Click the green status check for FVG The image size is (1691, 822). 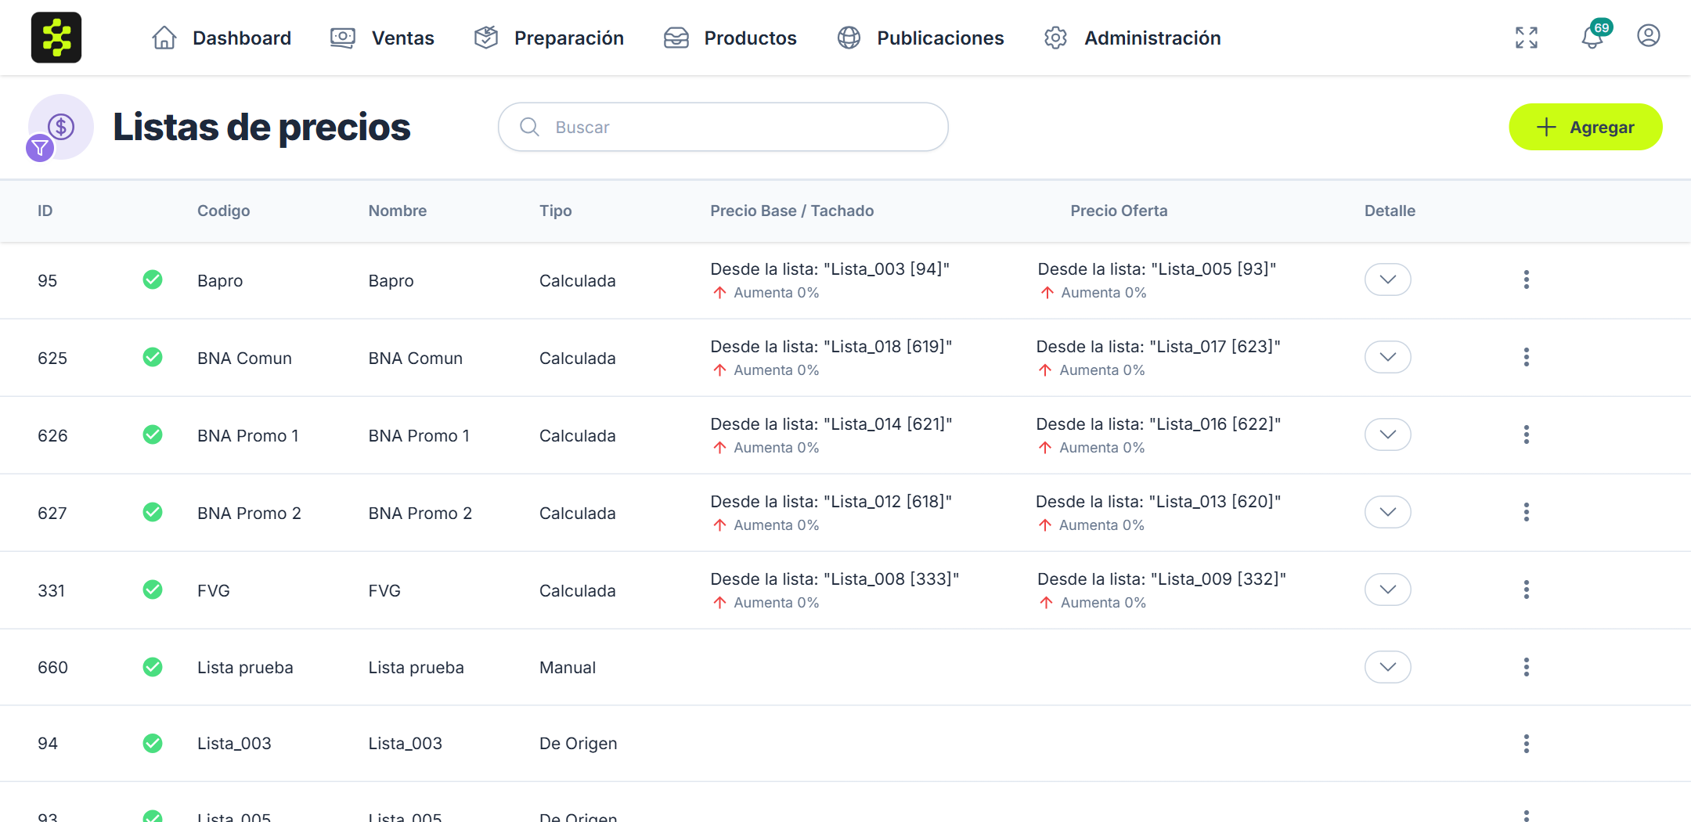pos(153,589)
